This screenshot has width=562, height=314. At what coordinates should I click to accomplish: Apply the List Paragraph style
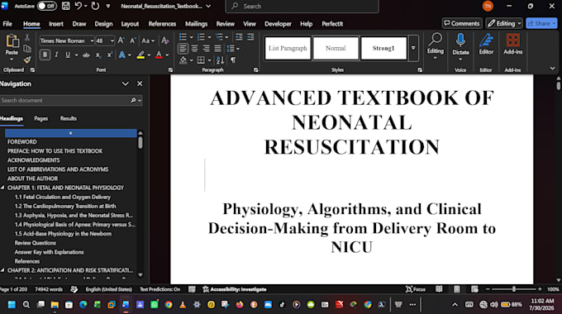coord(288,48)
